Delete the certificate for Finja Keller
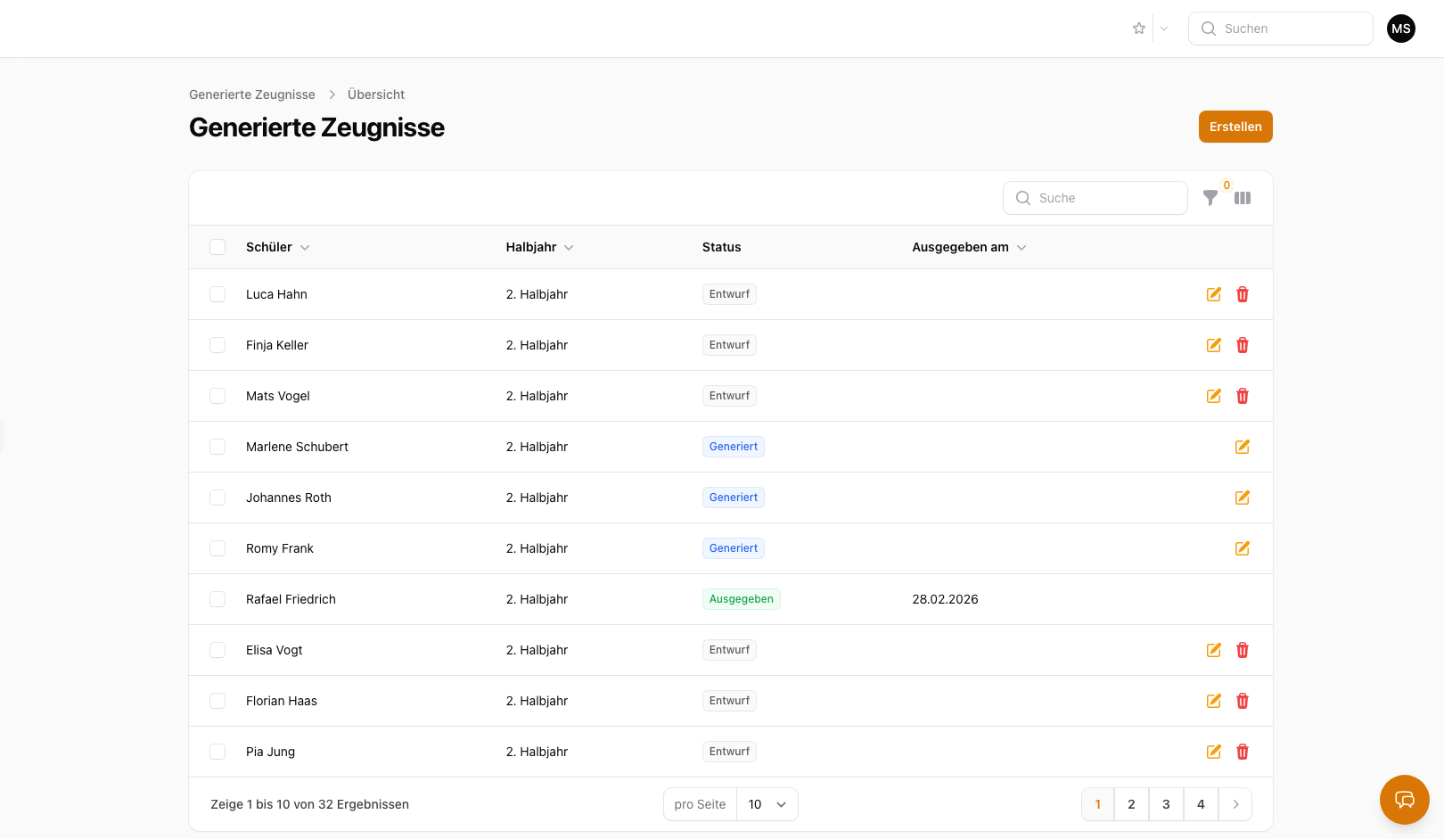1444x839 pixels. (x=1242, y=344)
